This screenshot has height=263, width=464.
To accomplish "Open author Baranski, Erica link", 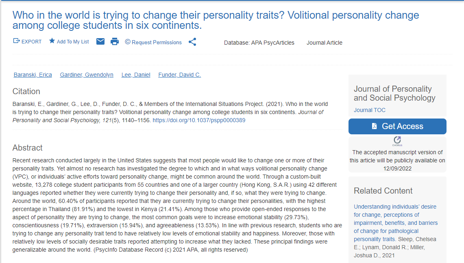I will (x=33, y=75).
